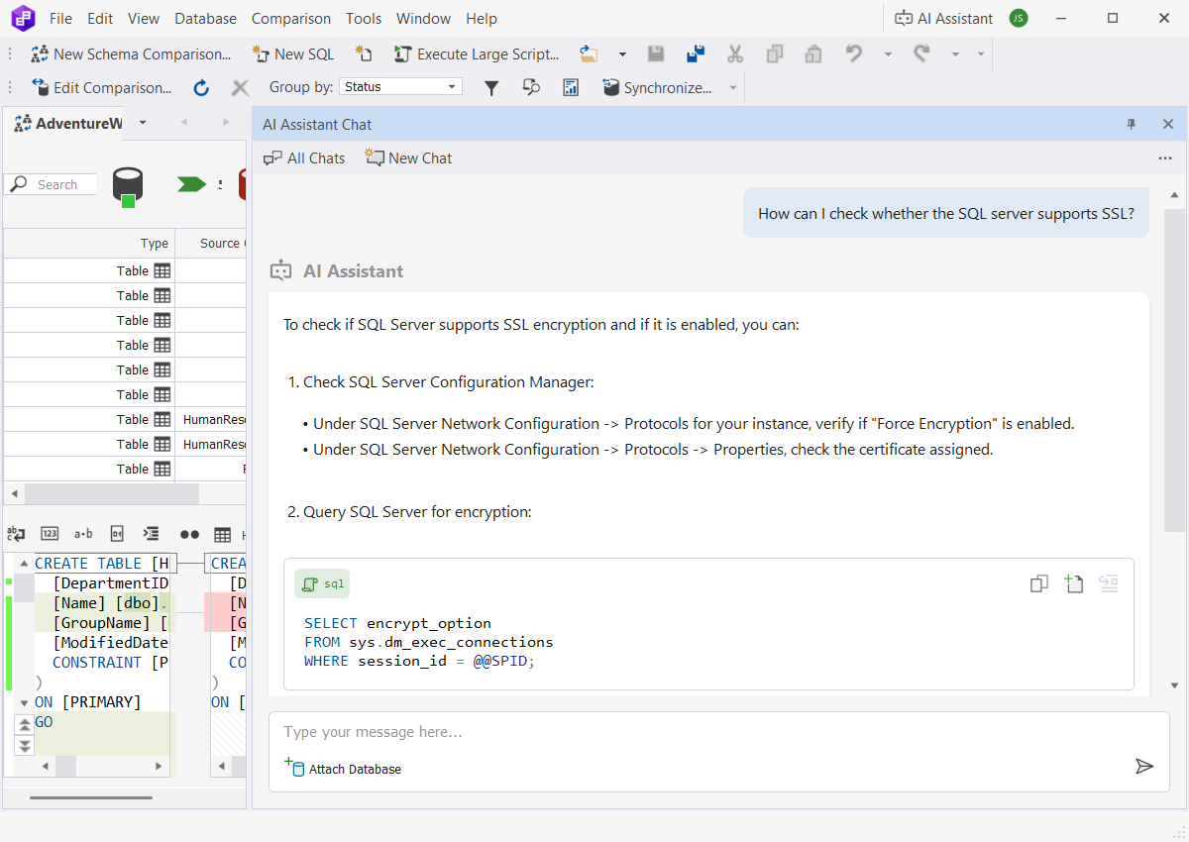The image size is (1189, 842).
Task: Click the Save icon
Action: point(656,54)
